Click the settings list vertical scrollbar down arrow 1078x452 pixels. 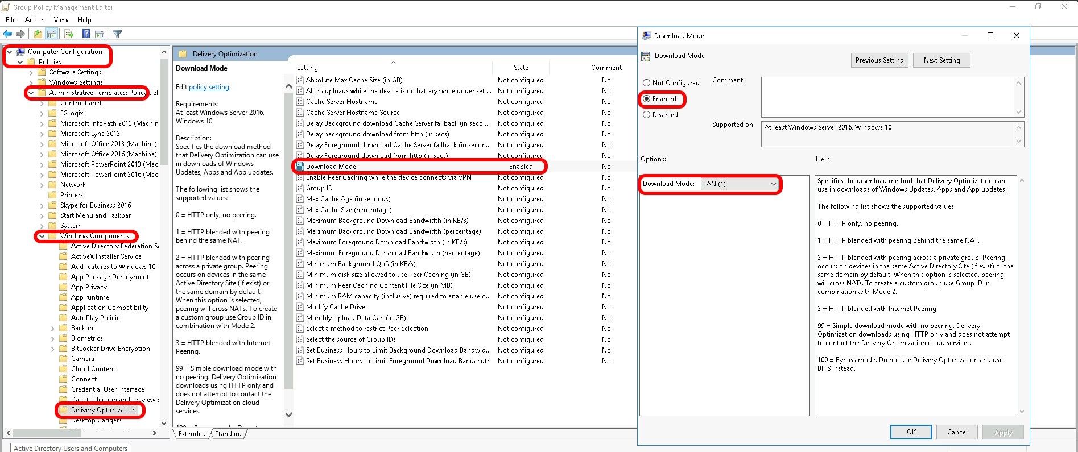click(x=288, y=414)
